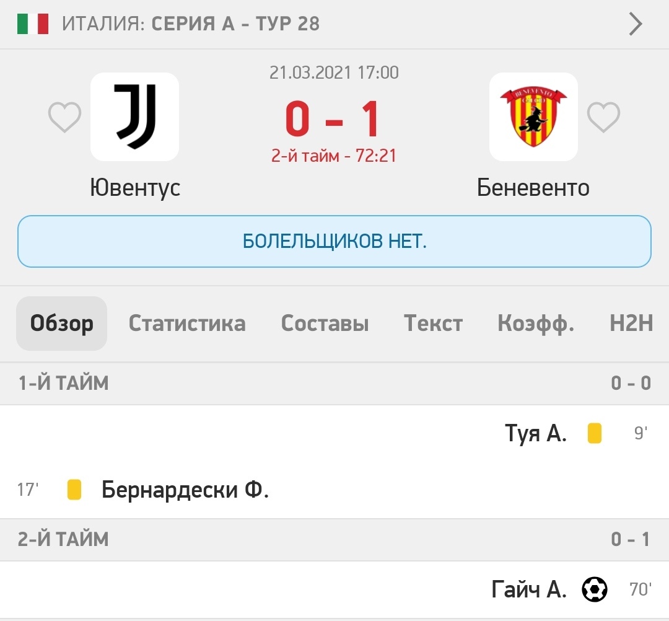Viewport: 669px width, 621px height.
Task: Open league page via right chevron arrow
Action: [636, 24]
